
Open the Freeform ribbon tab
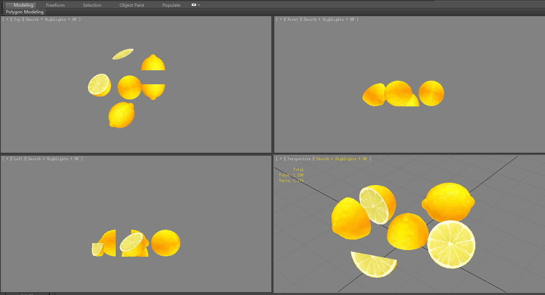coord(55,5)
